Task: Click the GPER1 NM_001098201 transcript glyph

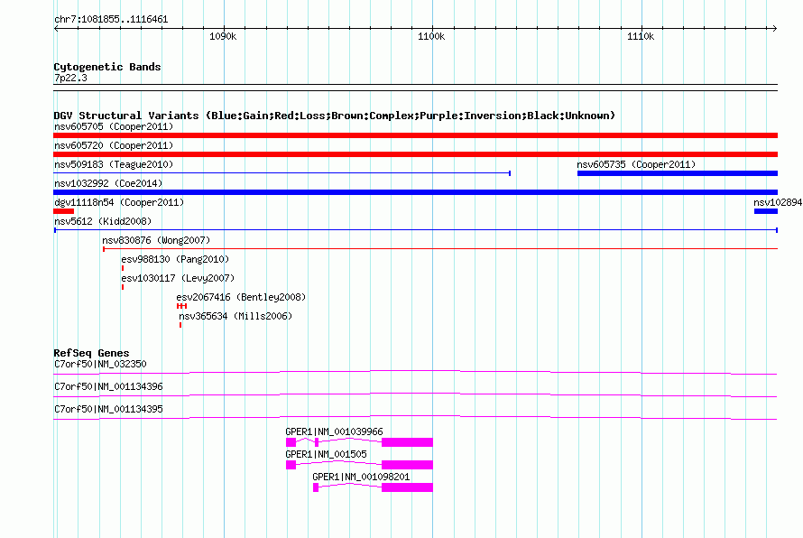Action: click(373, 487)
